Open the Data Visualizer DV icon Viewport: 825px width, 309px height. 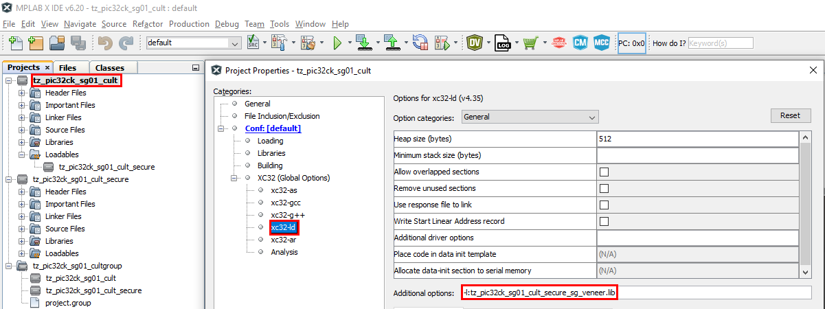(x=474, y=43)
